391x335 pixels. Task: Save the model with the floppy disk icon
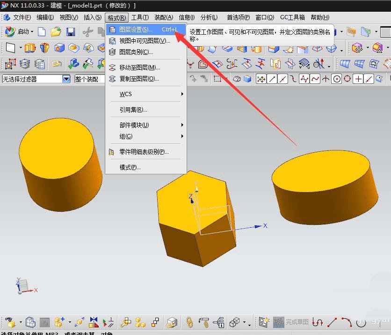point(71,32)
